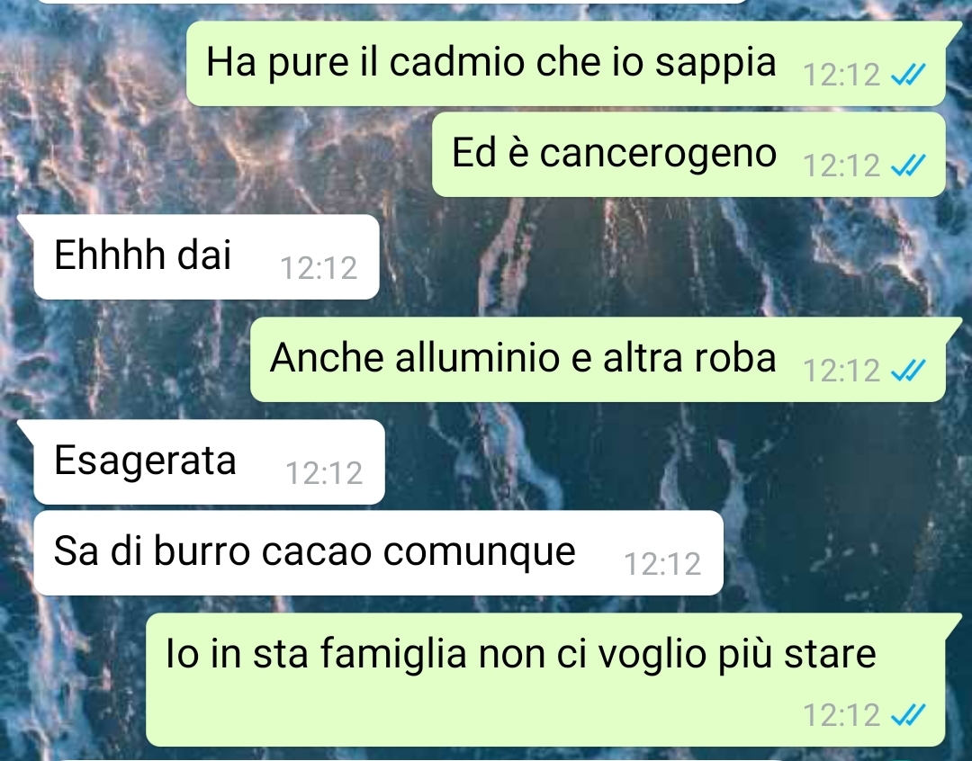This screenshot has height=761, width=972.
Task: Click 12:12 timestamp on 'Ehhhh dai'
Action: tap(319, 268)
